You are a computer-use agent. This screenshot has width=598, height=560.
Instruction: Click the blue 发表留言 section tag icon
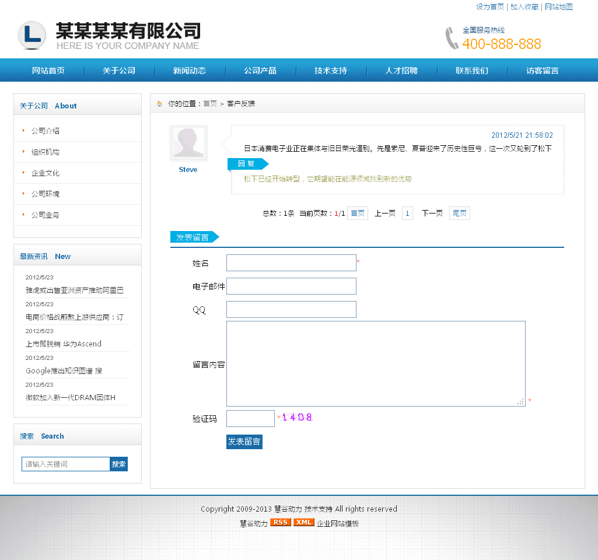[x=194, y=237]
